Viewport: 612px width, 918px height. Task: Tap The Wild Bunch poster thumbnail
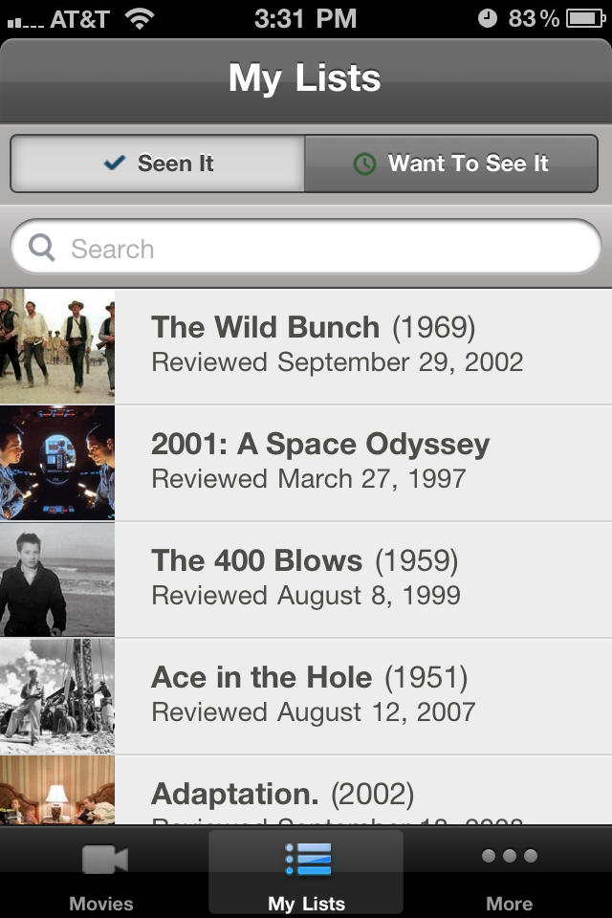57,346
